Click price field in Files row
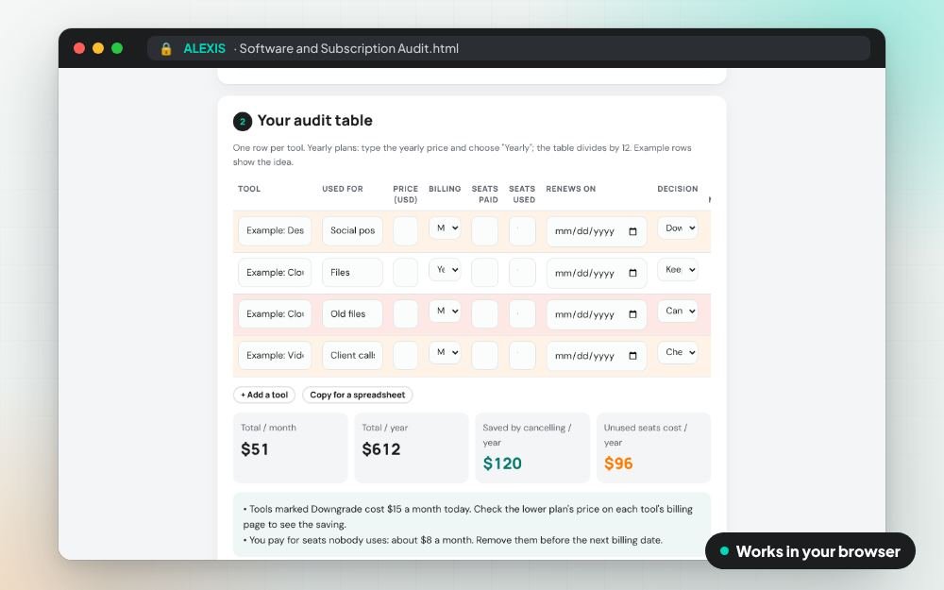The height and width of the screenshot is (590, 944). point(406,273)
